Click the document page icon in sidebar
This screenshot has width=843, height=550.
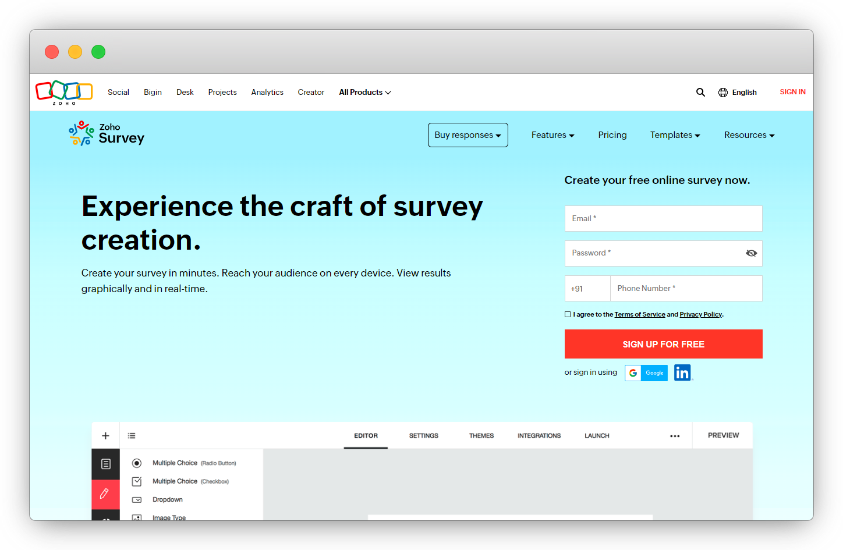106,464
